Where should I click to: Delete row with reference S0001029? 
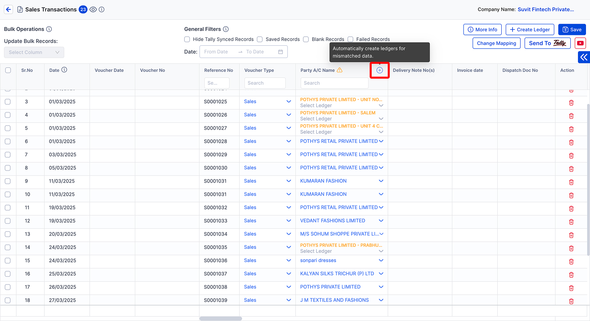point(571,156)
